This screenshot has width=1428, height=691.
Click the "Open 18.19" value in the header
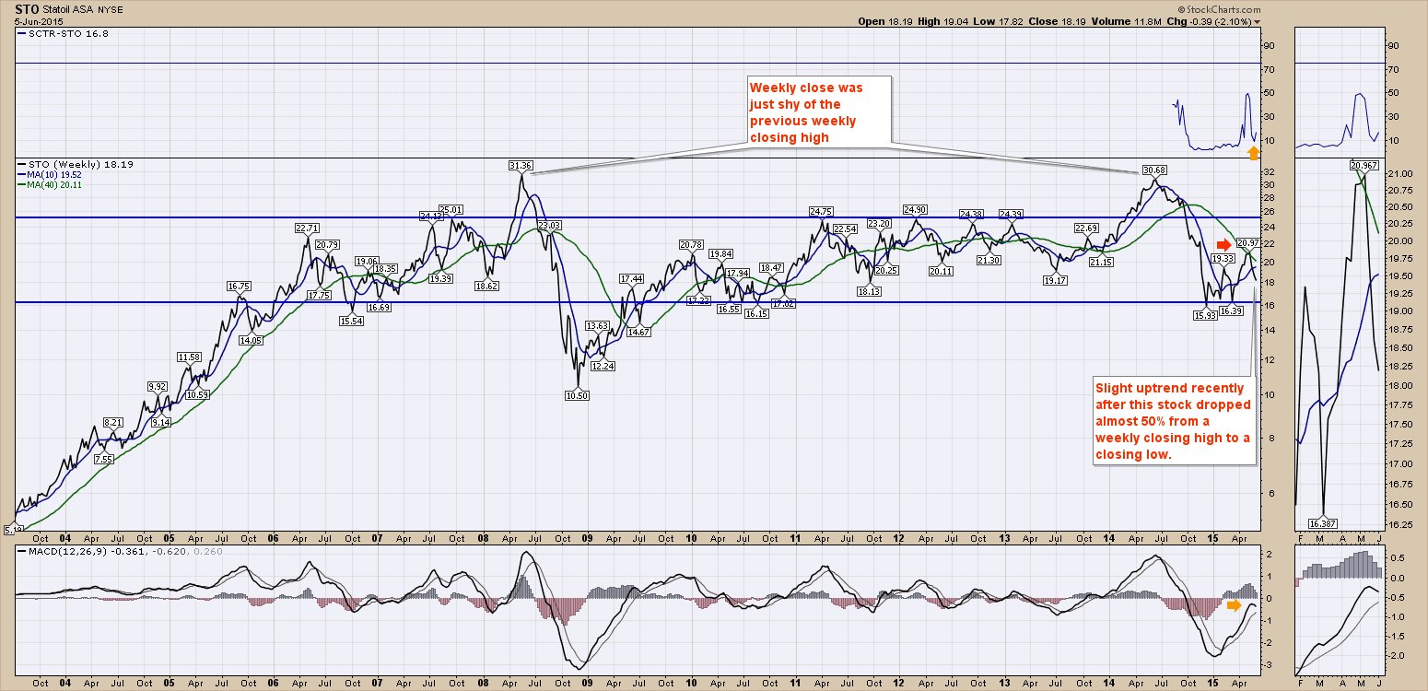(x=887, y=22)
